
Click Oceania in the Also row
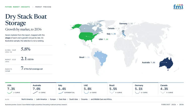[84, 99]
